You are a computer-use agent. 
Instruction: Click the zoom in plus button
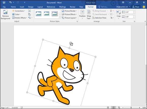point(139,107)
